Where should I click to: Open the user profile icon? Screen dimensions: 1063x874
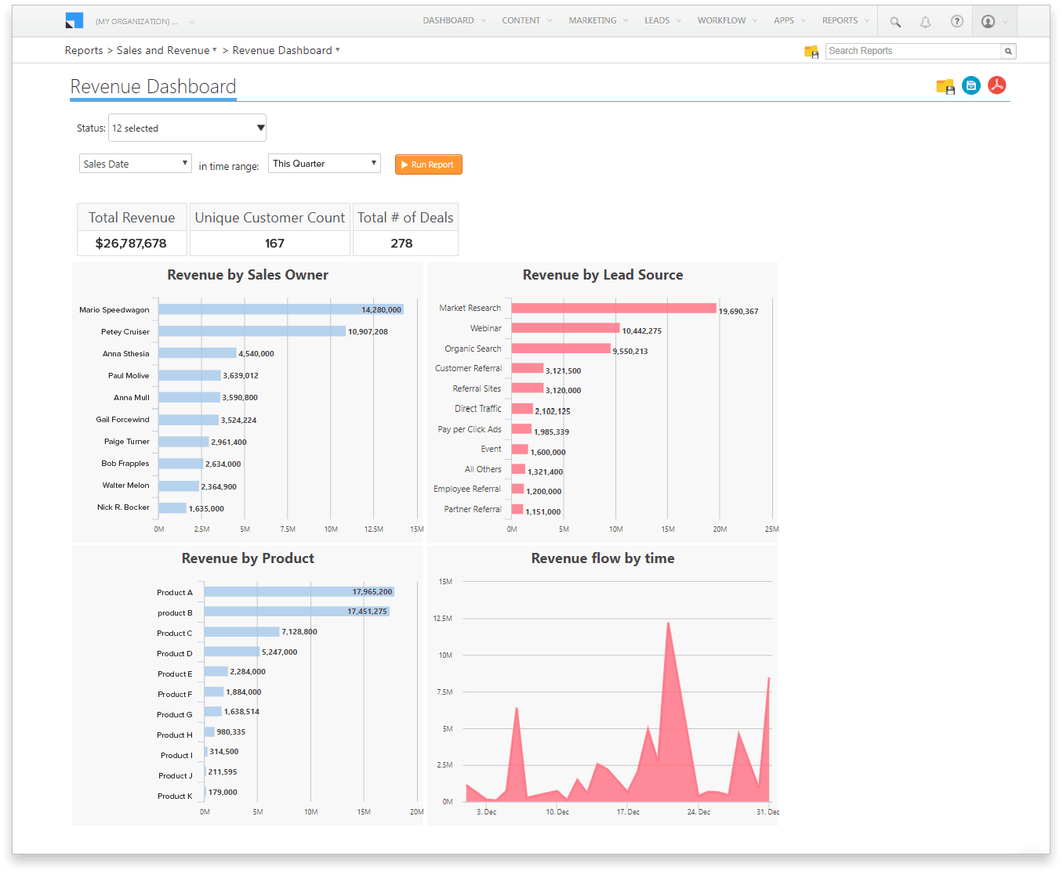tap(989, 21)
